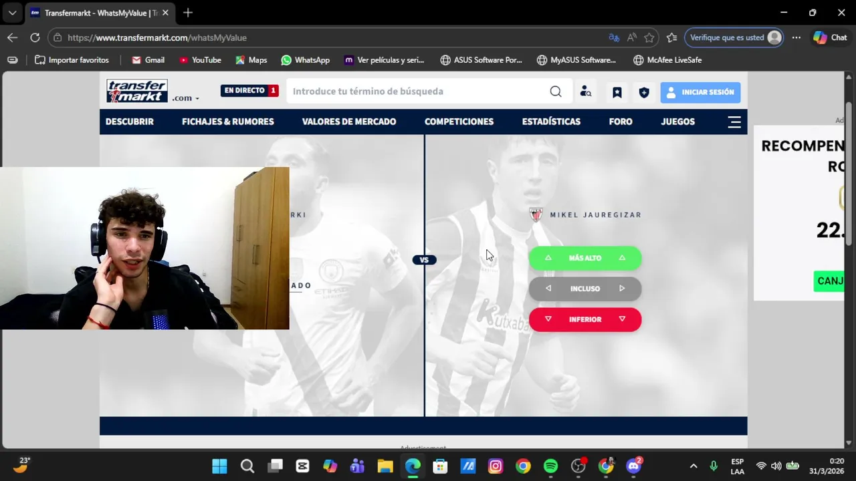Add page to favorites star
Image resolution: width=856 pixels, height=481 pixels.
pos(649,37)
